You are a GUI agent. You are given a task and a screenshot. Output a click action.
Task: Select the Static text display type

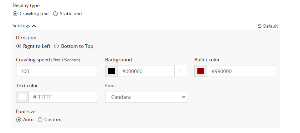55,14
